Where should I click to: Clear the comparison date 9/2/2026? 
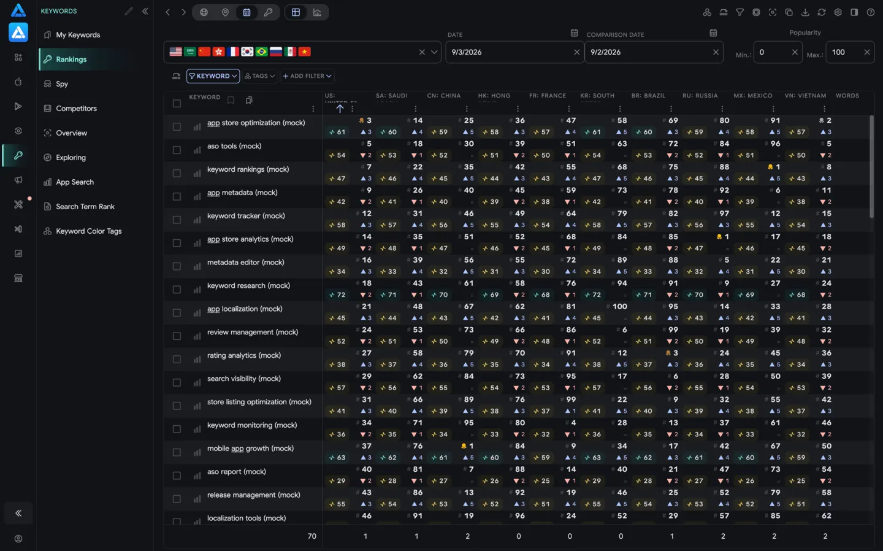pyautogui.click(x=716, y=52)
